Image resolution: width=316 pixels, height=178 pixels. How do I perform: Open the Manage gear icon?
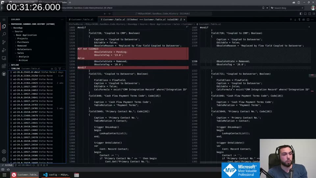tap(4, 159)
